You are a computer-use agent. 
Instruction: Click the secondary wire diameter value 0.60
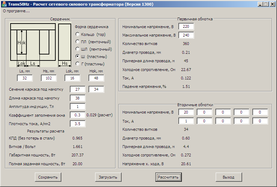pyautogui.click(x=186, y=138)
